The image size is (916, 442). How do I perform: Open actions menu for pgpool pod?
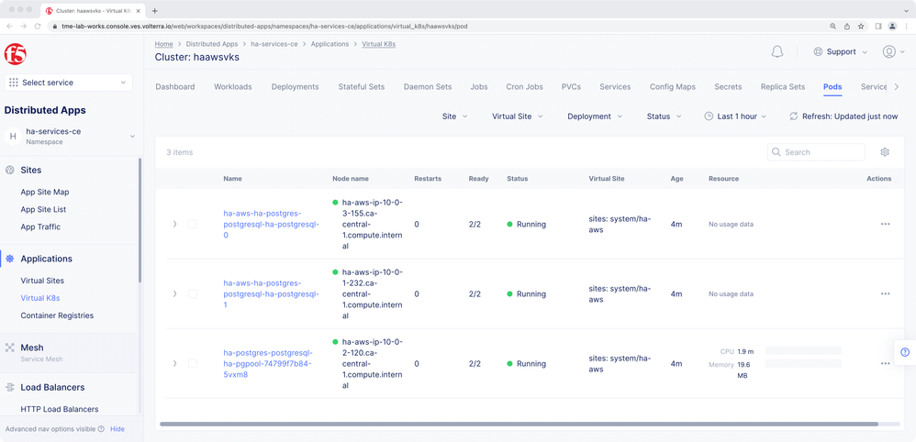coord(885,363)
